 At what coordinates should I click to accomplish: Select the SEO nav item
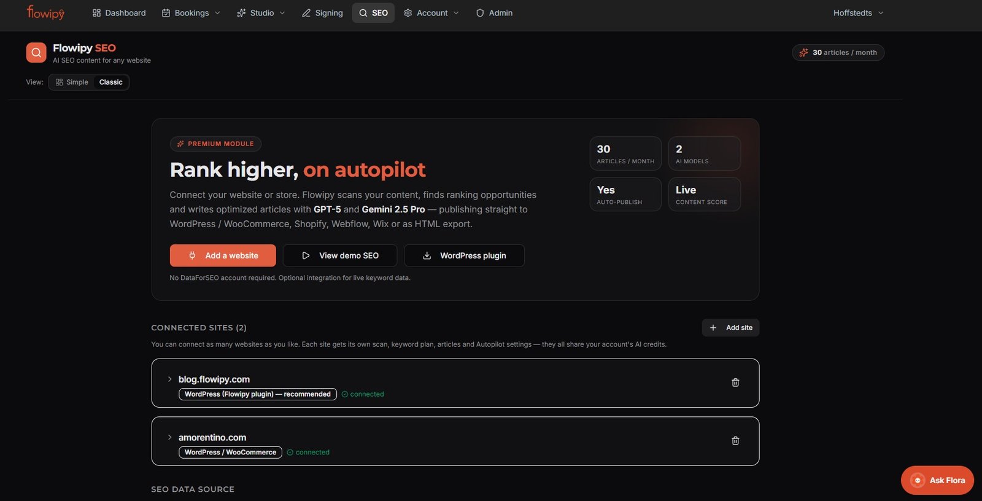point(373,13)
